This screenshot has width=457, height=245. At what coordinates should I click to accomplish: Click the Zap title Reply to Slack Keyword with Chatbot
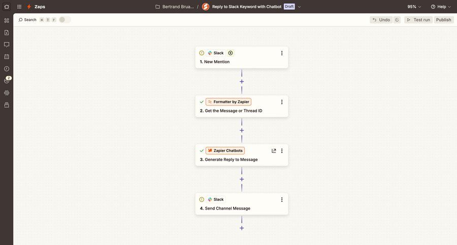(x=247, y=7)
